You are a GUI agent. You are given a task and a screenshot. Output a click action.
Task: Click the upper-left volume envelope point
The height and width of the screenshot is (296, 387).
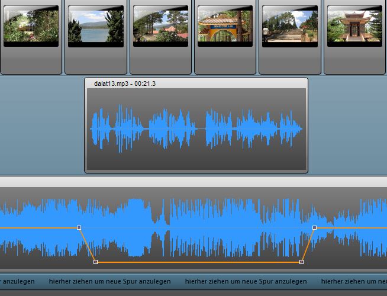click(x=79, y=227)
